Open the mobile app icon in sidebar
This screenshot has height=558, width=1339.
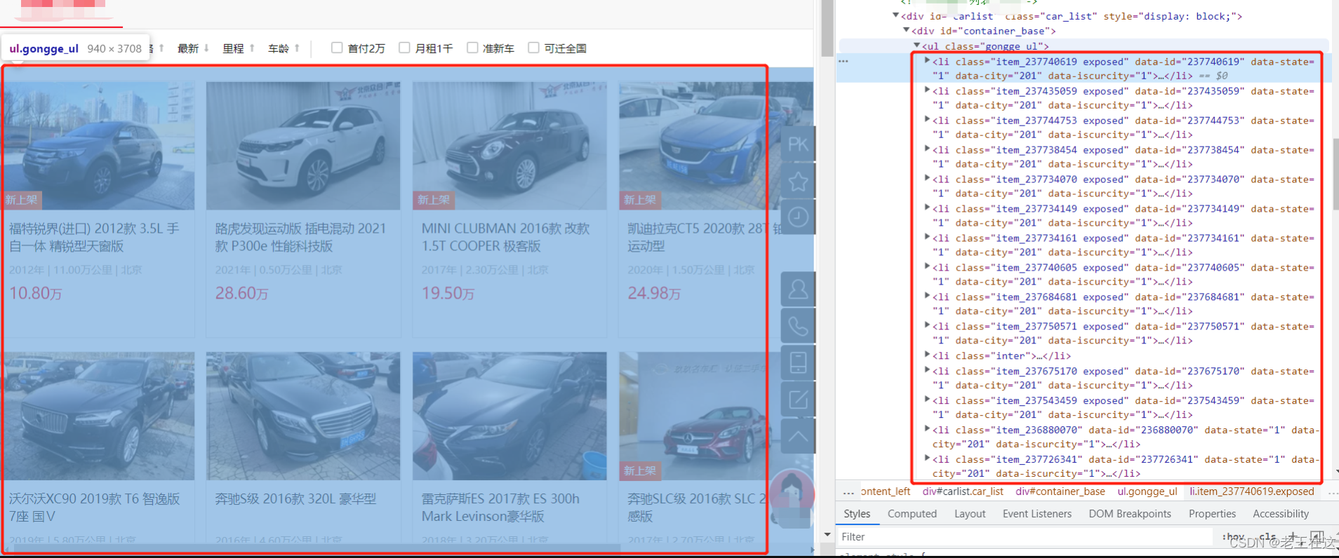(x=798, y=362)
